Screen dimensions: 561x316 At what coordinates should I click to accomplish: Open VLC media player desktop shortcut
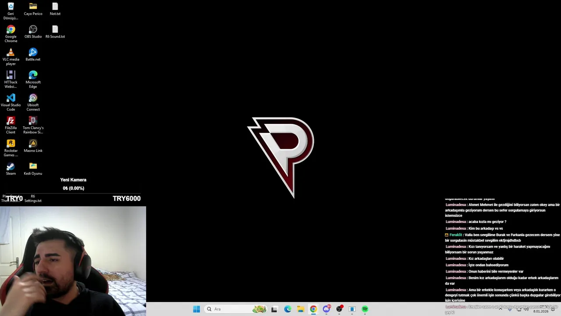point(11,57)
